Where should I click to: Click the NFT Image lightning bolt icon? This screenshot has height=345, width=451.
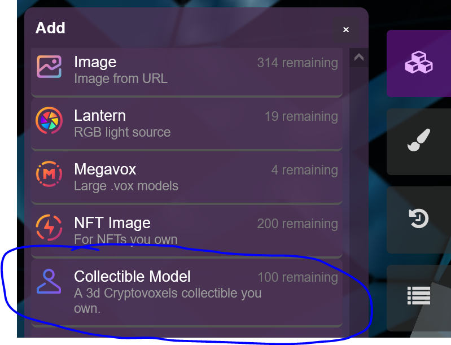click(x=49, y=228)
